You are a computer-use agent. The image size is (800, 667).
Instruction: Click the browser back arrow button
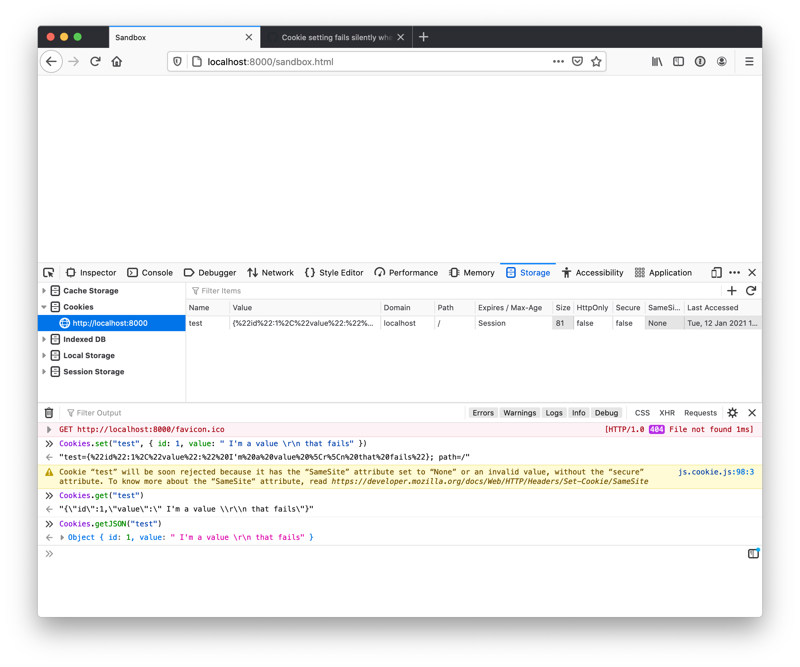point(51,61)
